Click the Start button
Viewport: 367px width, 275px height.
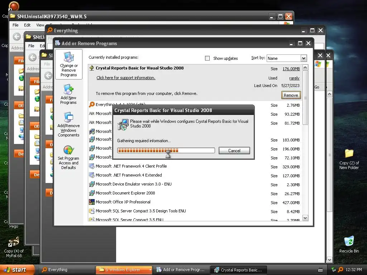(17, 270)
